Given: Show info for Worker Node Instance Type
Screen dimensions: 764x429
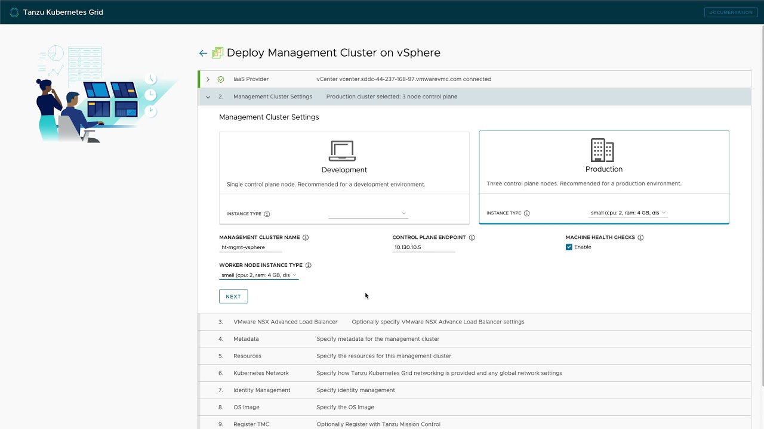Looking at the screenshot, I should tap(308, 265).
